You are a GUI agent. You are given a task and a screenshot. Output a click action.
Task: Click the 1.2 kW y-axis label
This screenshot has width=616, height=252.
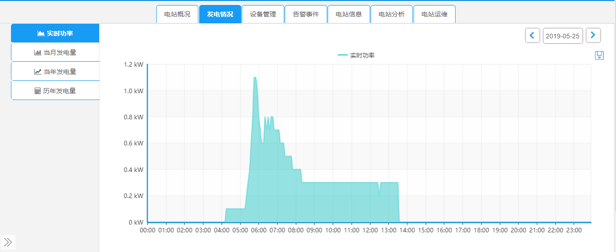coord(133,64)
